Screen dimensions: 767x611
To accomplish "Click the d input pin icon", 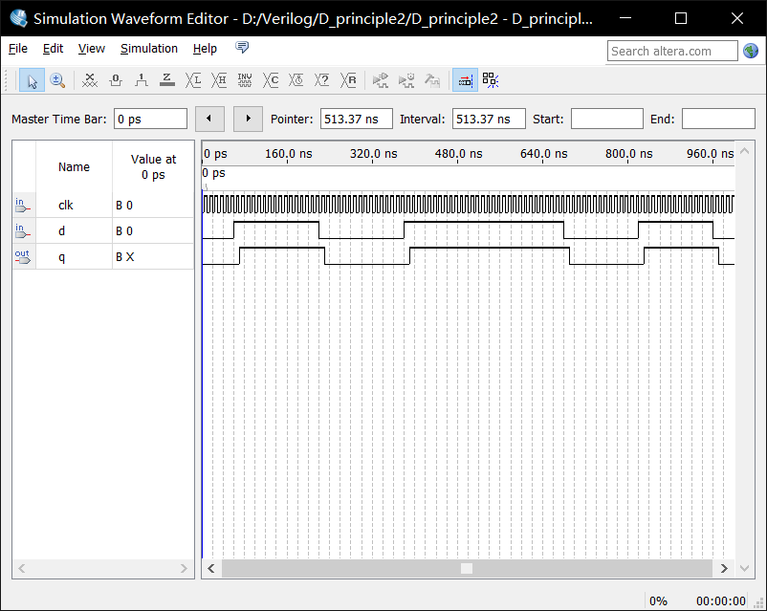I will tap(23, 231).
